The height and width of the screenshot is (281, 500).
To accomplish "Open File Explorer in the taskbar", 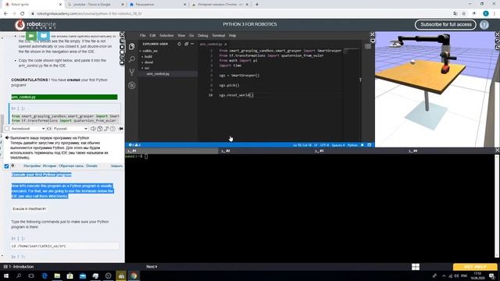I will click(x=57, y=276).
